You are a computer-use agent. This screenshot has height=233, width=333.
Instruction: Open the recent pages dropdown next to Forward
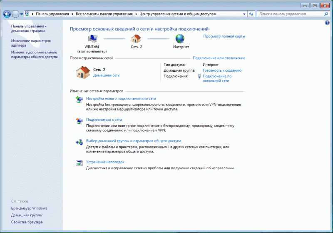point(22,14)
